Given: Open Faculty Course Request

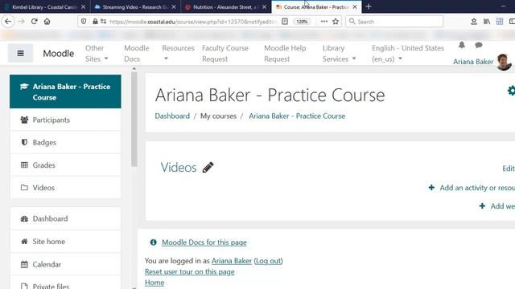Looking at the screenshot, I should pyautogui.click(x=225, y=53).
